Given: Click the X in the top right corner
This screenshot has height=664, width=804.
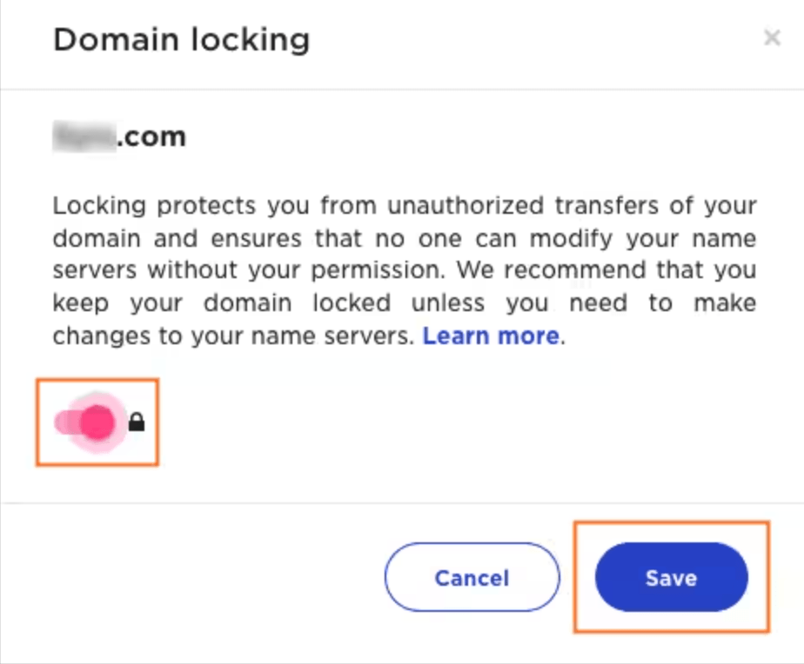Looking at the screenshot, I should (772, 37).
